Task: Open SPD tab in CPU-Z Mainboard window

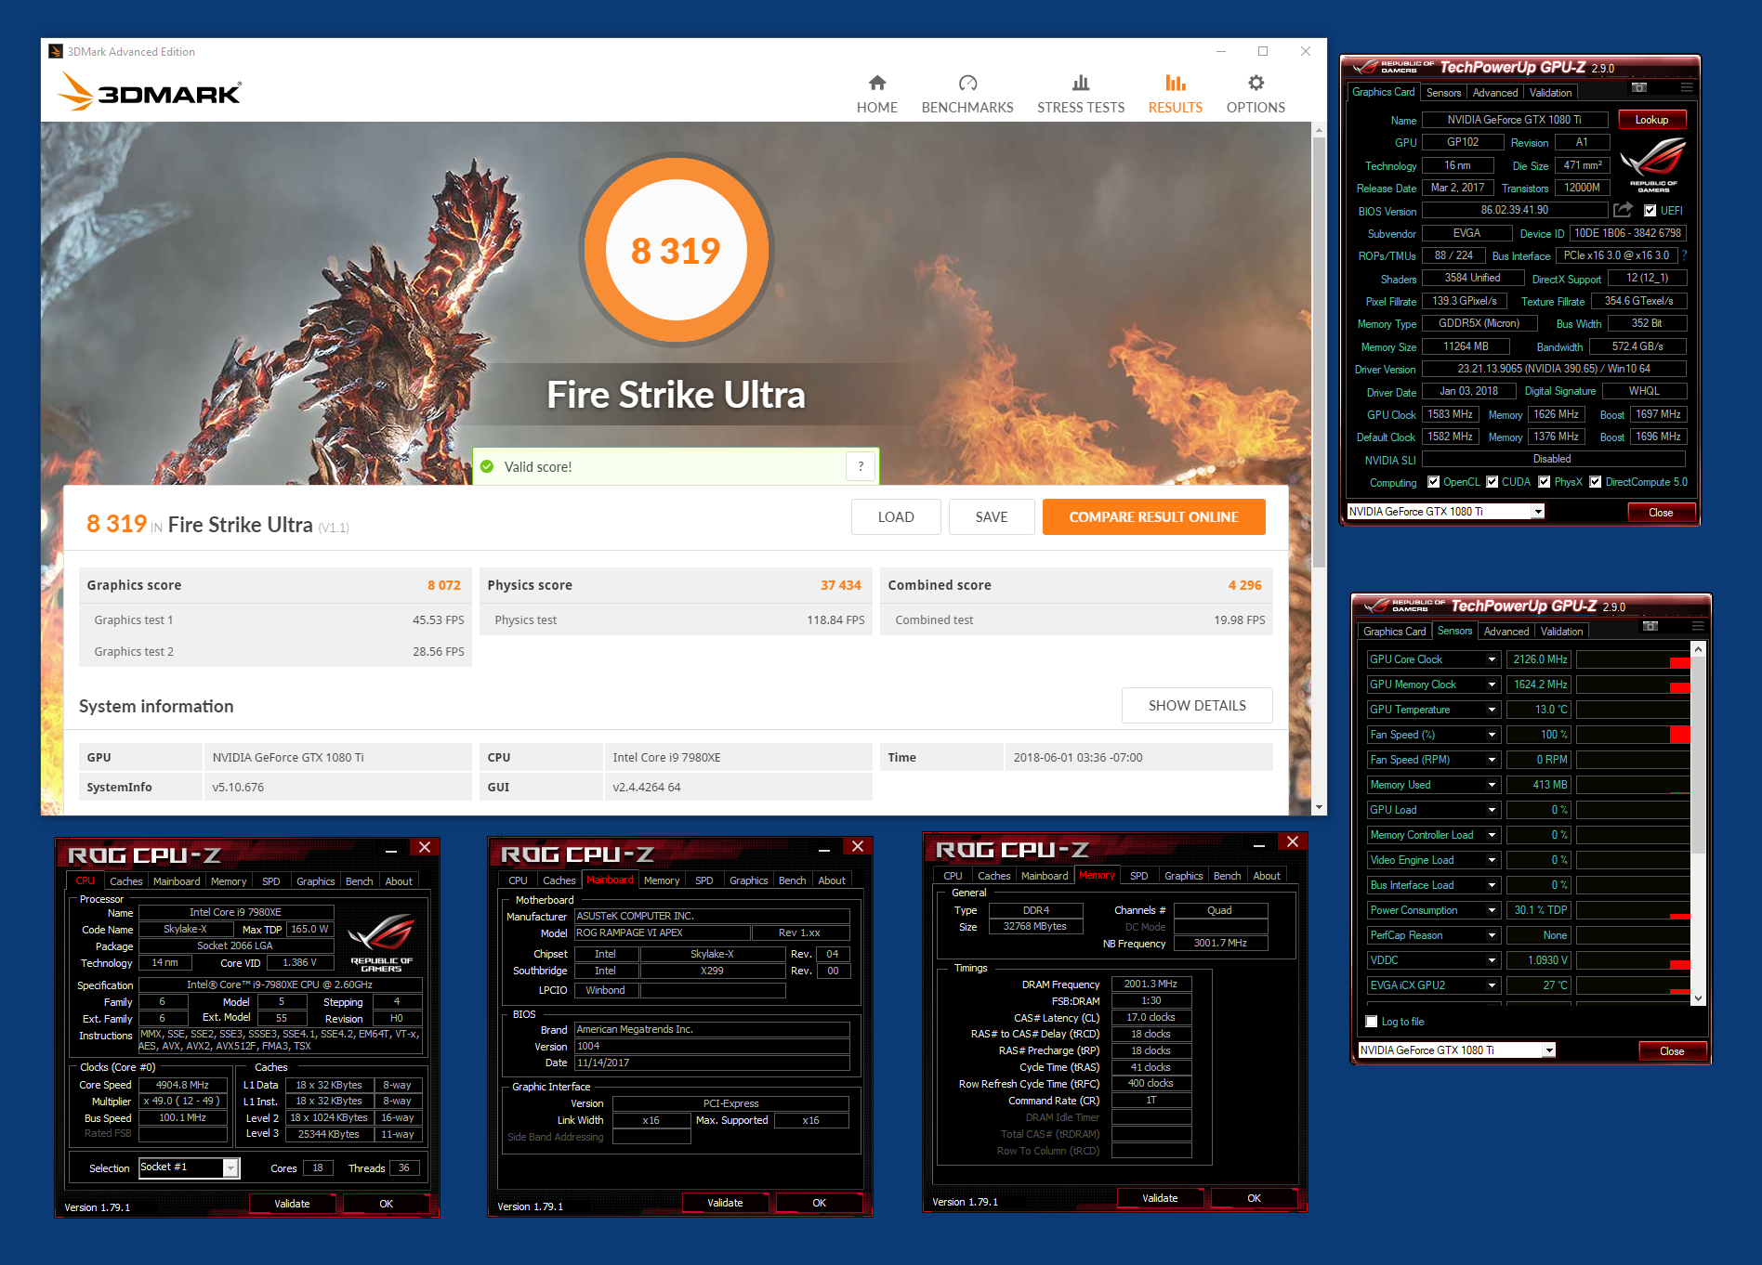Action: click(x=703, y=880)
